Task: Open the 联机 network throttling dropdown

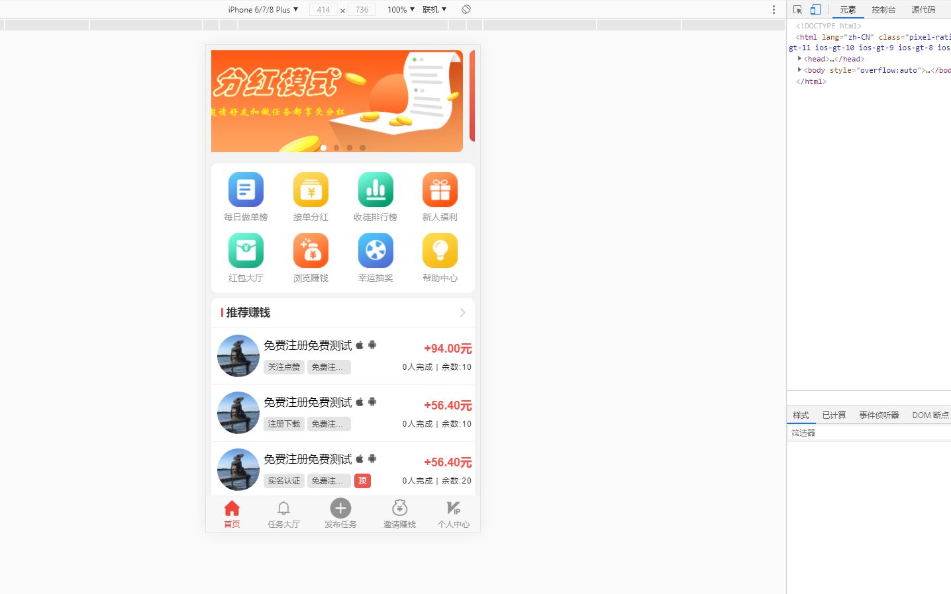Action: point(434,9)
